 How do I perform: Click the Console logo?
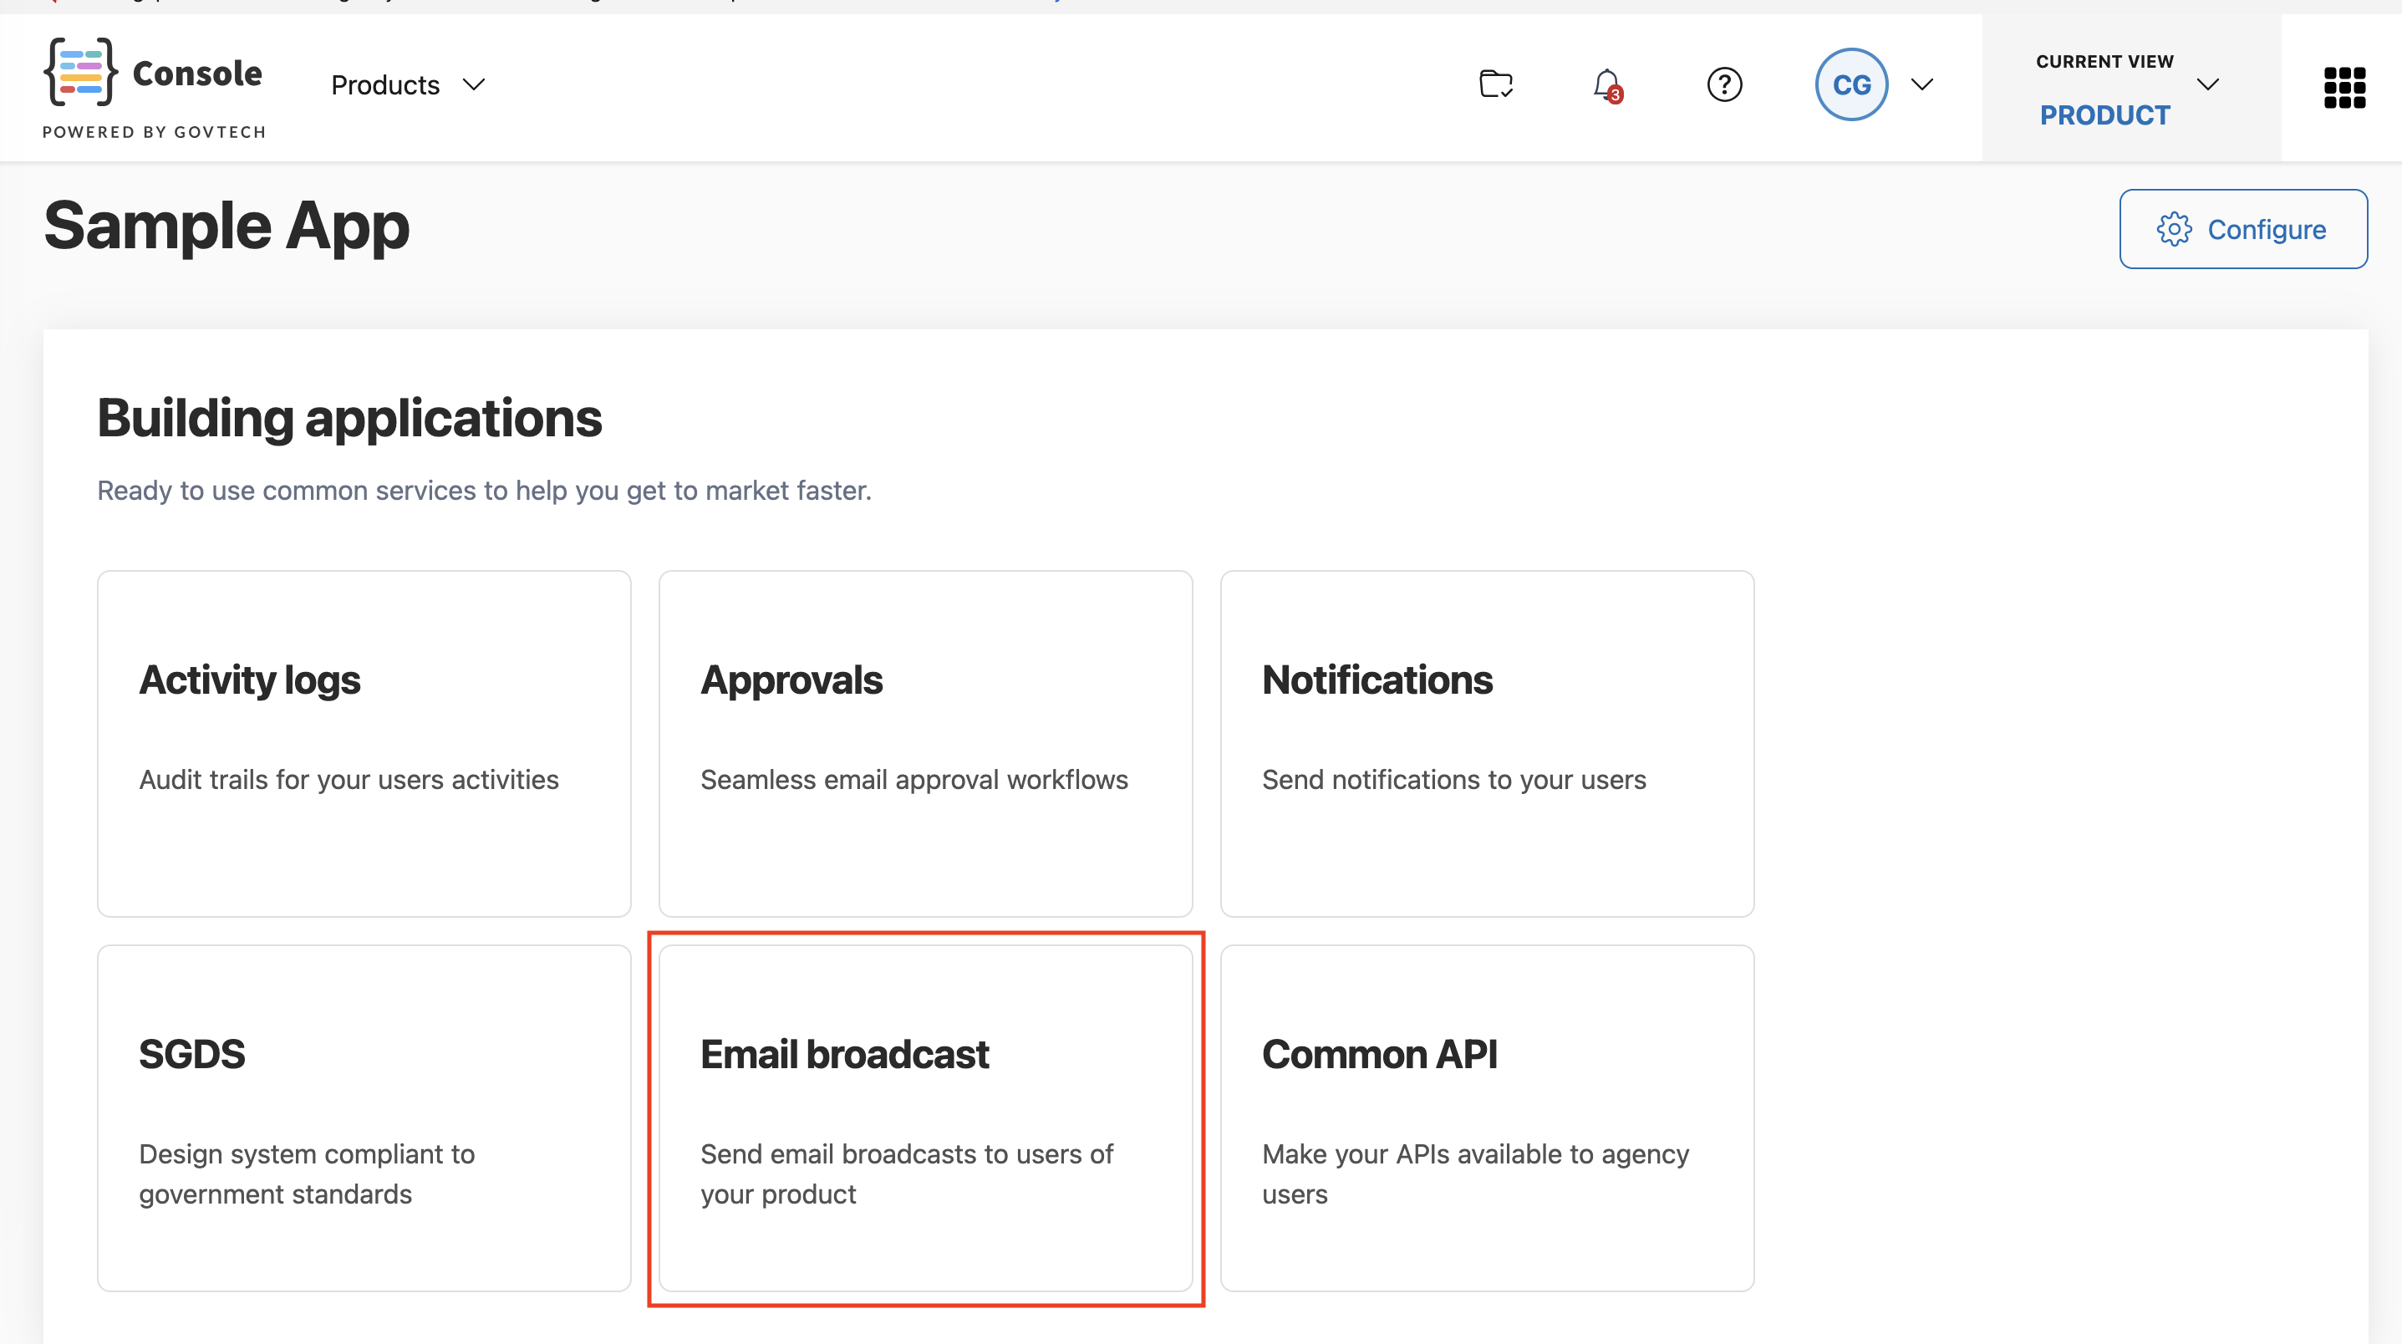(154, 74)
